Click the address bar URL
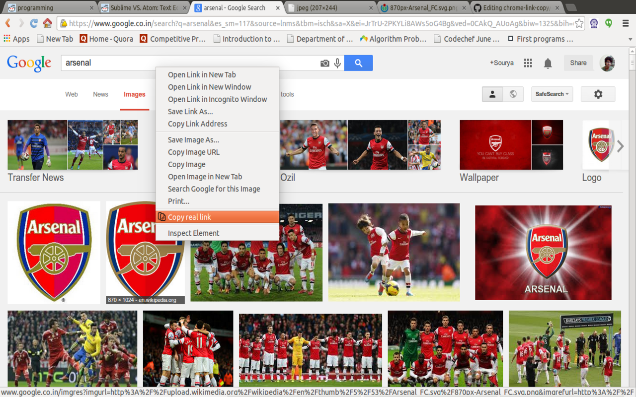 click(x=320, y=23)
